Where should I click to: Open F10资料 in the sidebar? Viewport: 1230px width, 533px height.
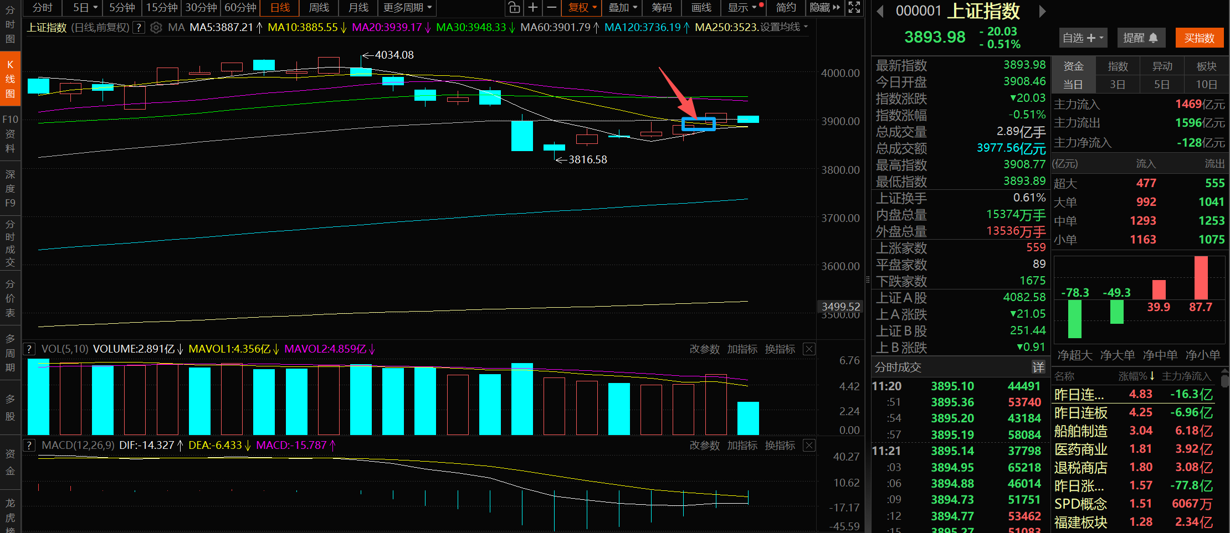10,134
